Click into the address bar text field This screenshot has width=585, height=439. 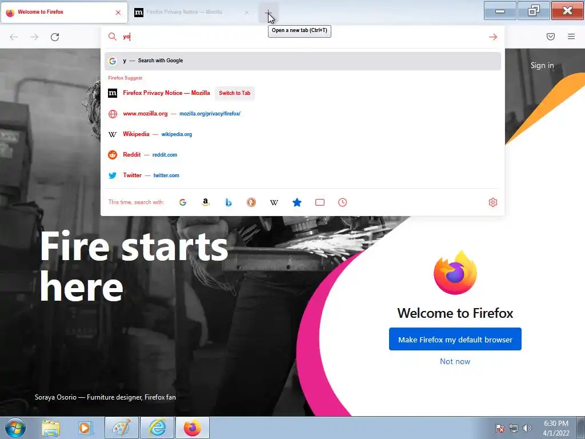[302, 37]
